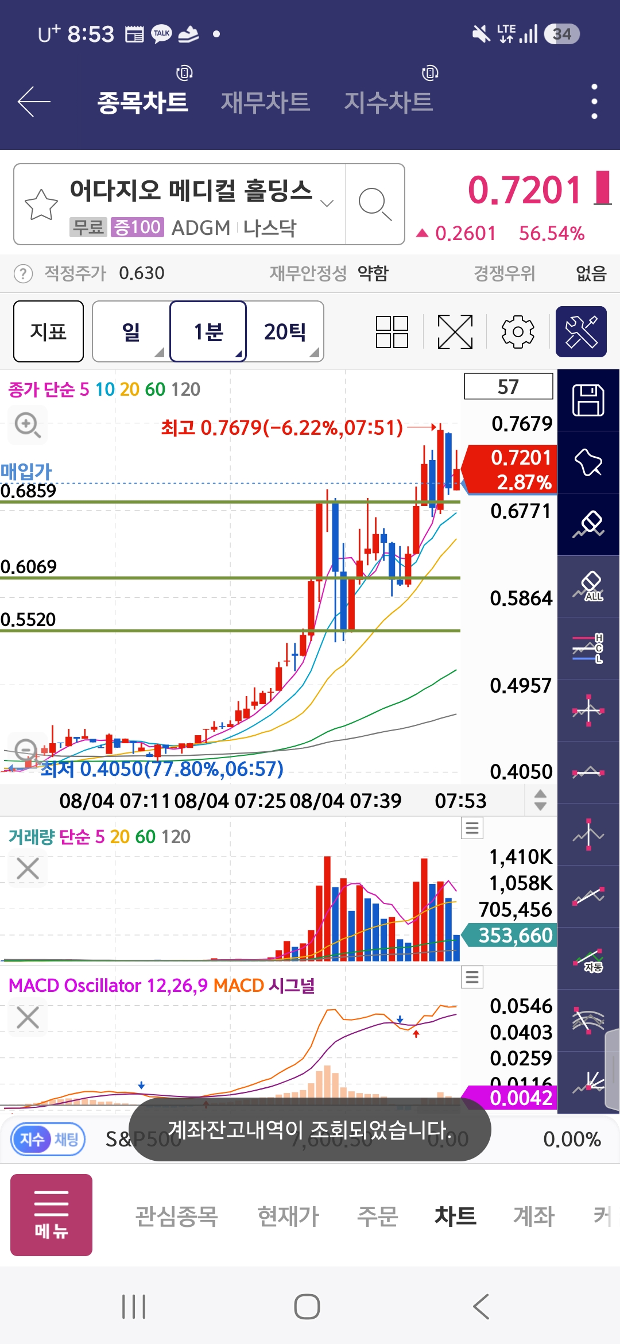Open the main 메뉴 button
Viewport: 620px width, 1344px height.
[51, 1215]
